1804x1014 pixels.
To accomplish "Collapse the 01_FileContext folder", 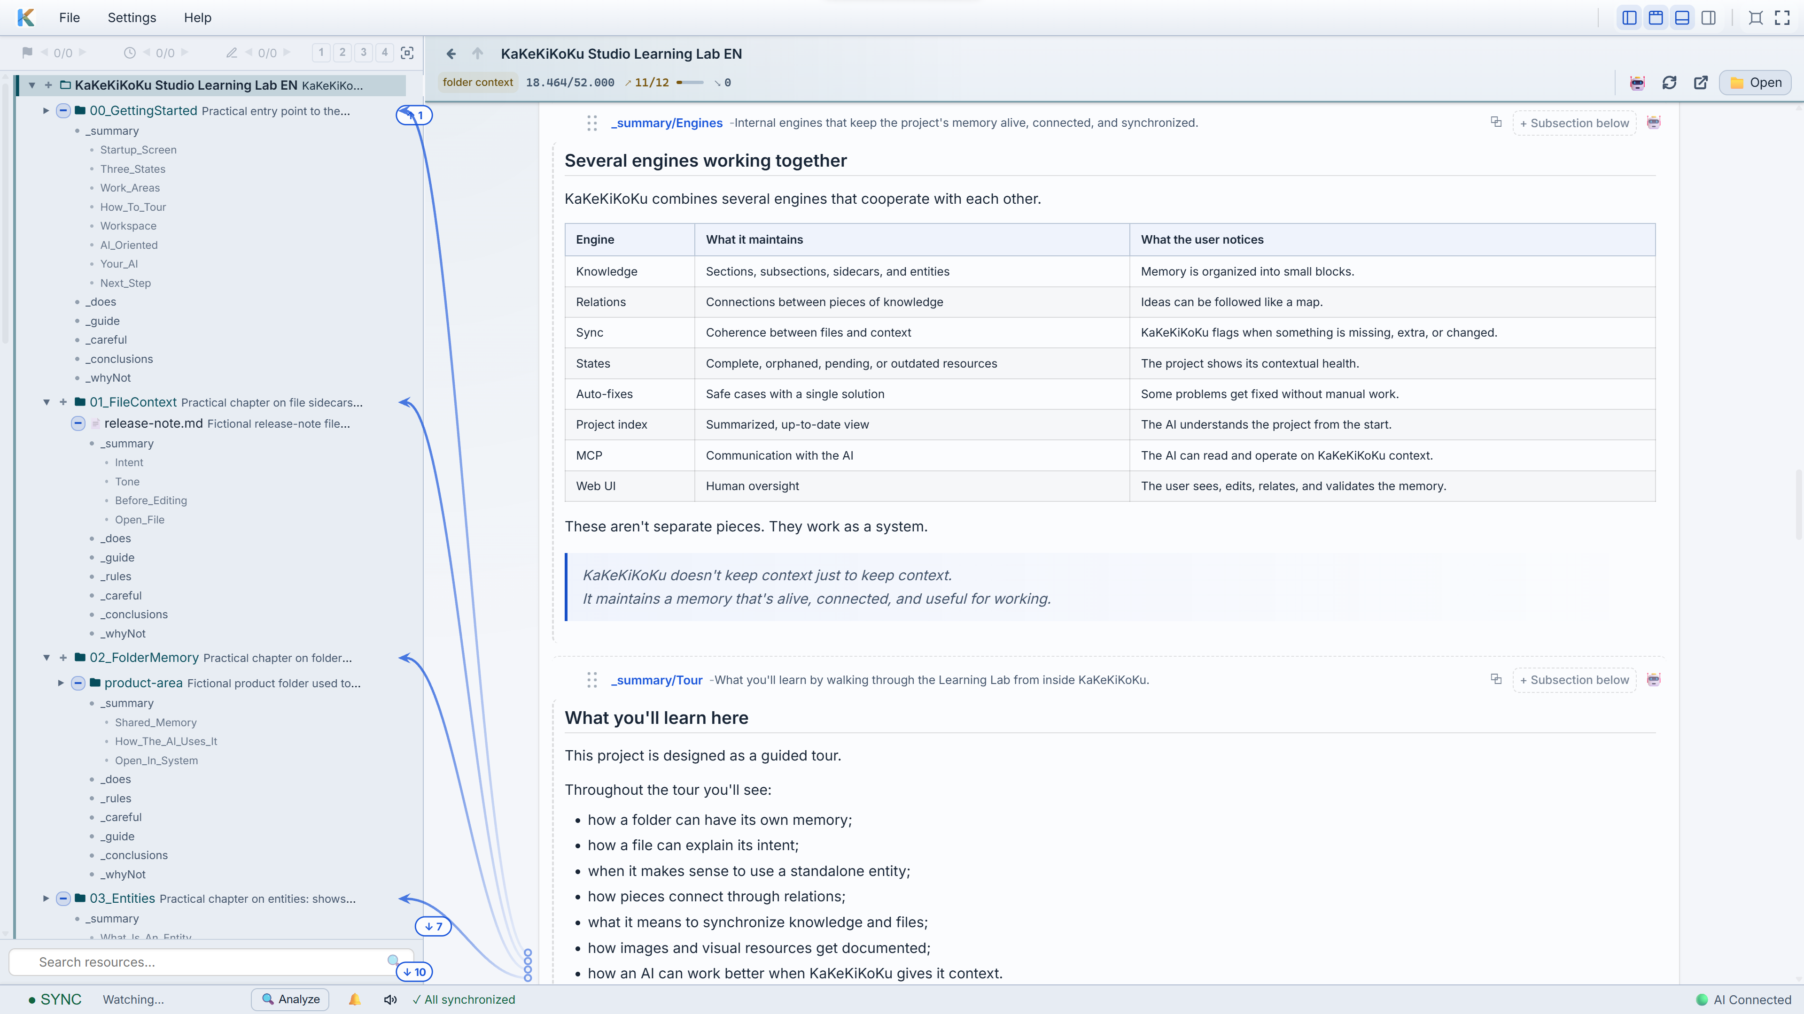I will (x=46, y=402).
